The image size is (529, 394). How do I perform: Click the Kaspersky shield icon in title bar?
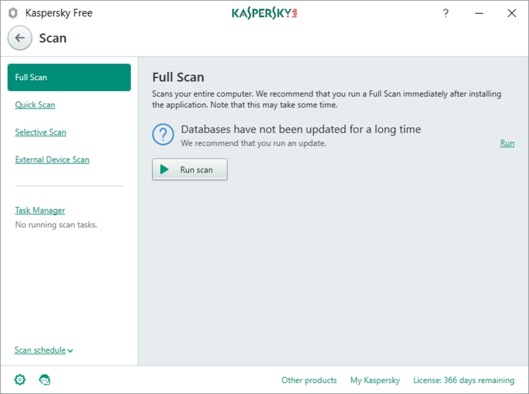click(13, 13)
